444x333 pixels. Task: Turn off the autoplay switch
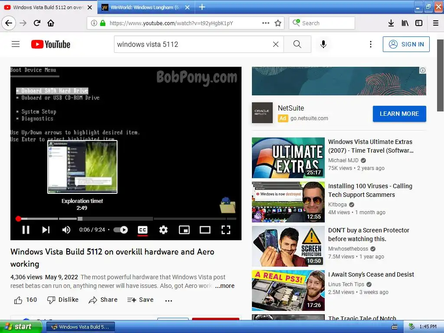pos(121,230)
